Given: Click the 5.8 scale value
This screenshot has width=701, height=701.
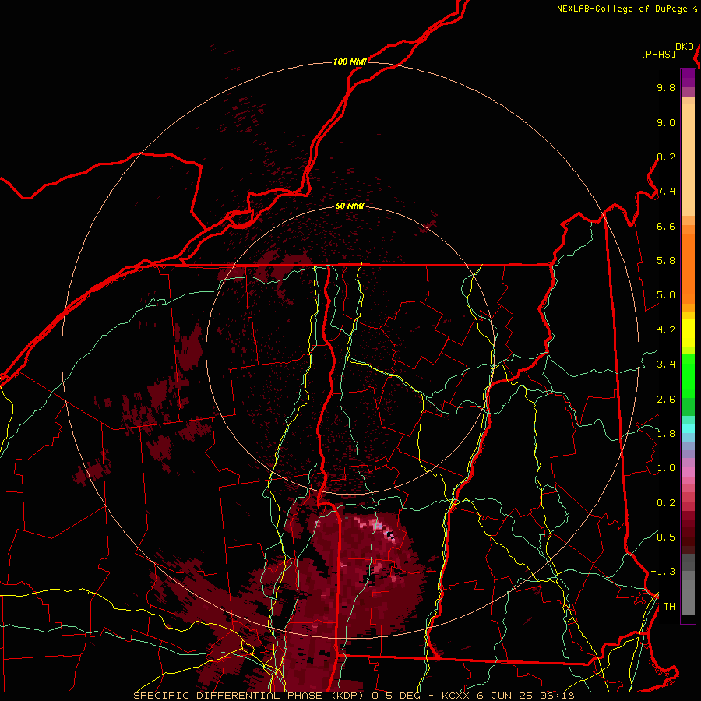Looking at the screenshot, I should [x=666, y=261].
